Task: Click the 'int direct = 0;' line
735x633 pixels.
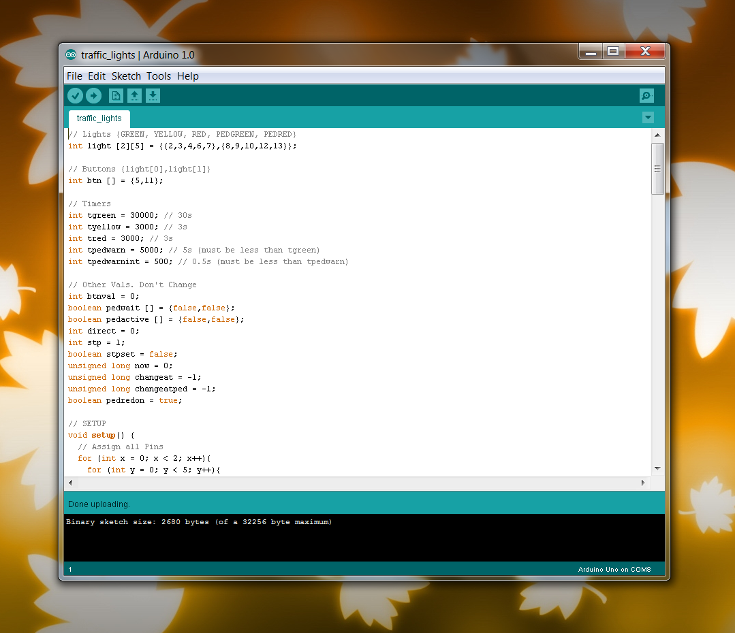Action: [104, 331]
